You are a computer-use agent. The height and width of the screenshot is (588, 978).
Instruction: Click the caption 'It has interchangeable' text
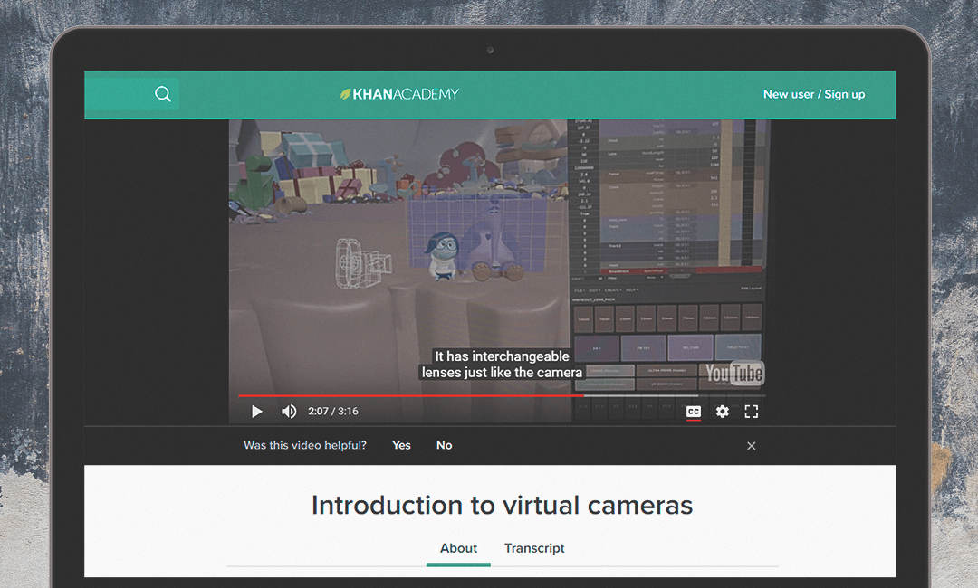[502, 356]
